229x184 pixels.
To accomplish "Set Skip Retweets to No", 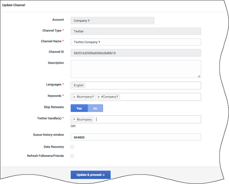I will coord(95,108).
